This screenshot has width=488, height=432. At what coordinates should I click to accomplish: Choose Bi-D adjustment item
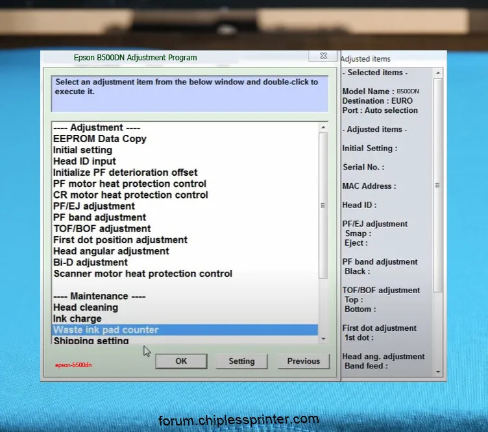tap(185, 262)
